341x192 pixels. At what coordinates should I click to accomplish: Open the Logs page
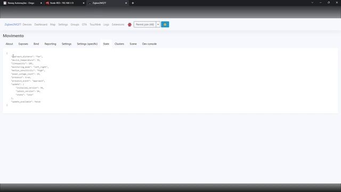tap(106, 25)
